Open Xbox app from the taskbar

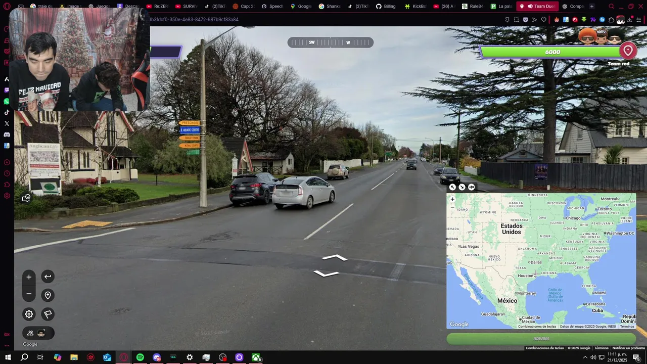[256, 357]
